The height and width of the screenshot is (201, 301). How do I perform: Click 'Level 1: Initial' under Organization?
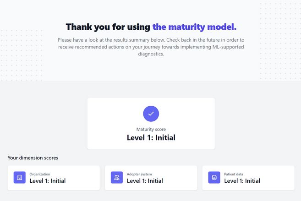[48, 181]
